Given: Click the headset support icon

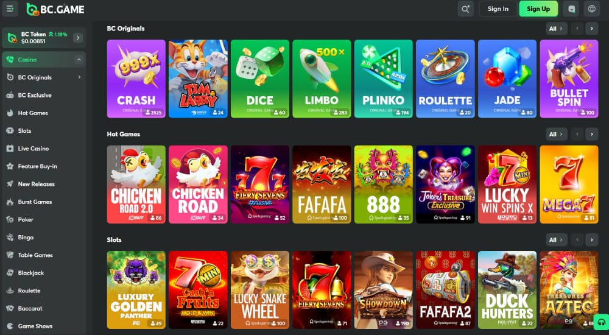Looking at the screenshot, I should click(x=601, y=323).
